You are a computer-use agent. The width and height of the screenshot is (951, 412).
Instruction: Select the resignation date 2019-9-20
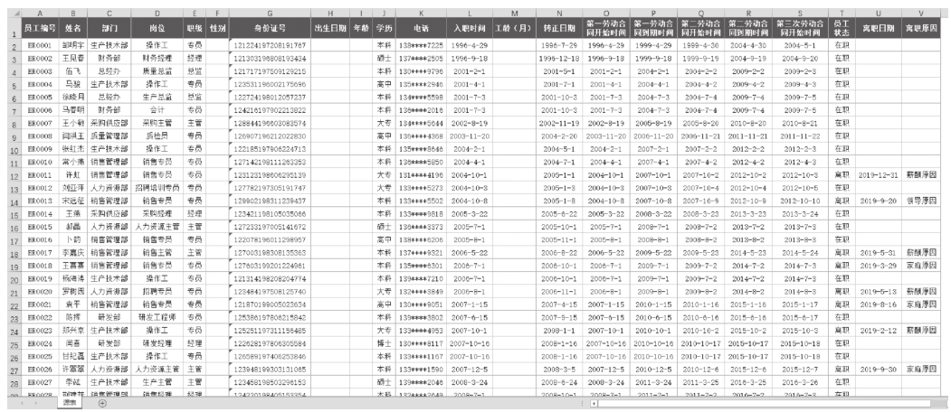[x=879, y=201]
